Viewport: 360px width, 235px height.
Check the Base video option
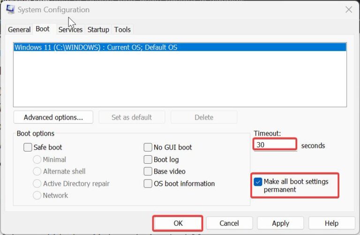tap(148, 172)
